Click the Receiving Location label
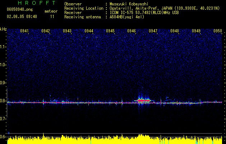Image resolution: width=226 pixels, height=144 pixels. [84, 8]
